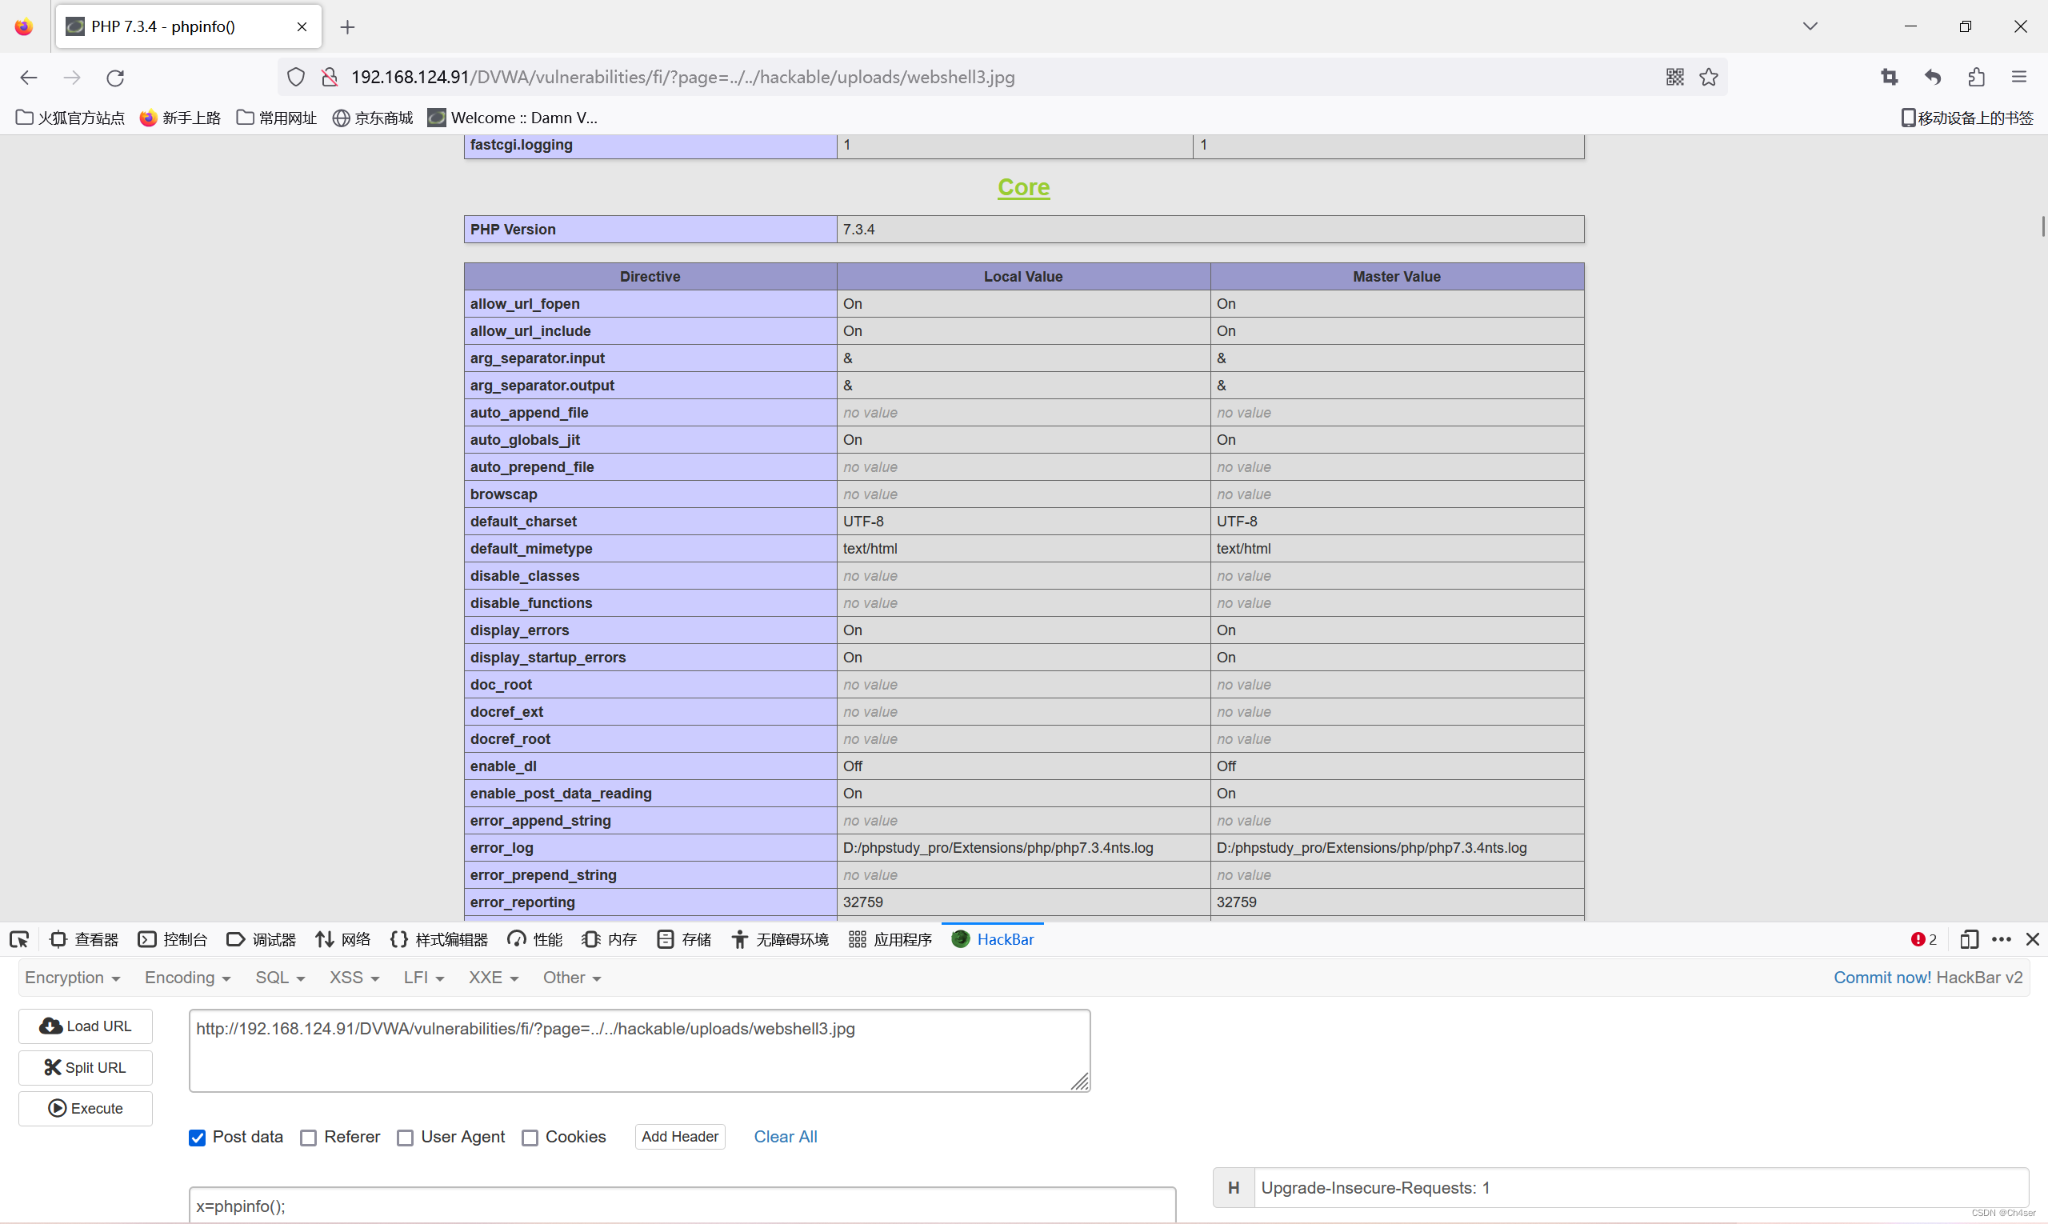This screenshot has width=2048, height=1224.
Task: Open the 查看器 inspector panel
Action: pos(84,939)
